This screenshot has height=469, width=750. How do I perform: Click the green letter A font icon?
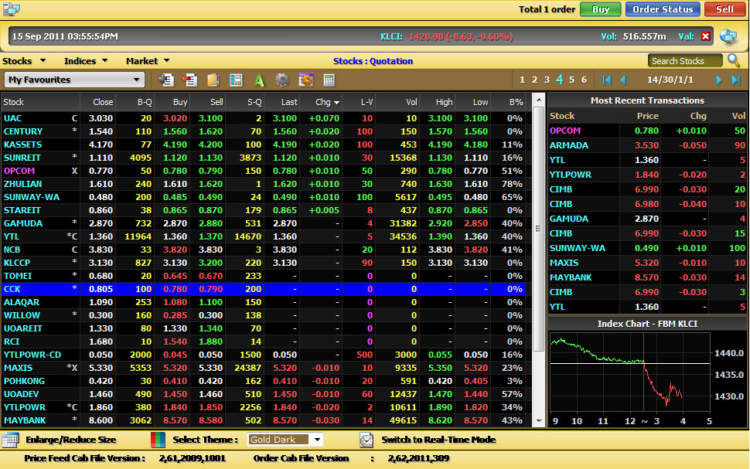pos(259,80)
